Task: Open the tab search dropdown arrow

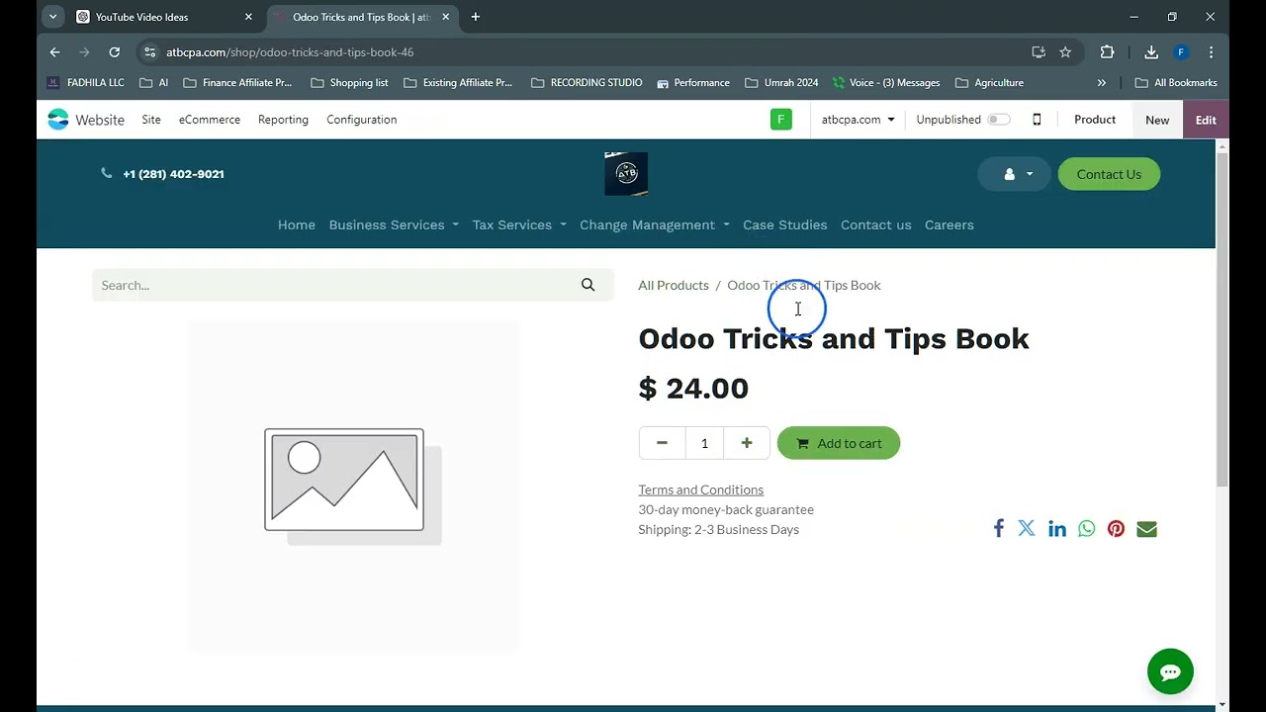Action: click(x=53, y=17)
